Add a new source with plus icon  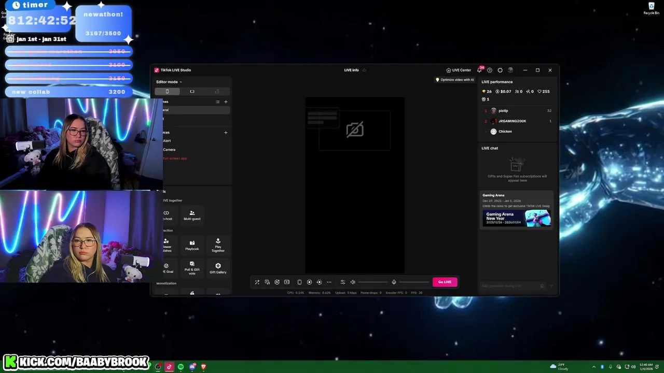point(226,133)
